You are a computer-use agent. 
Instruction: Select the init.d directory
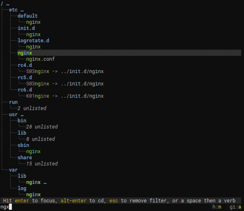(x=26, y=28)
